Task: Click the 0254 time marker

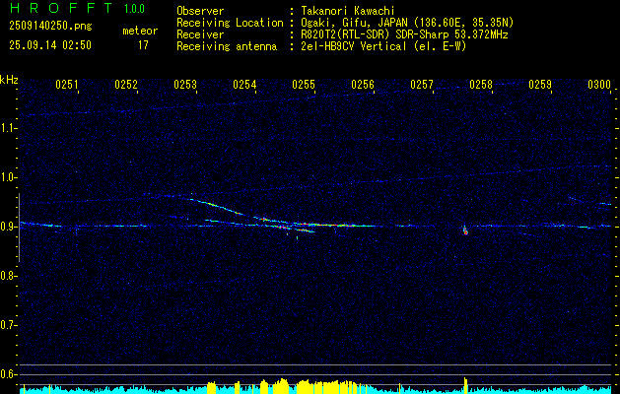Action: tap(244, 85)
